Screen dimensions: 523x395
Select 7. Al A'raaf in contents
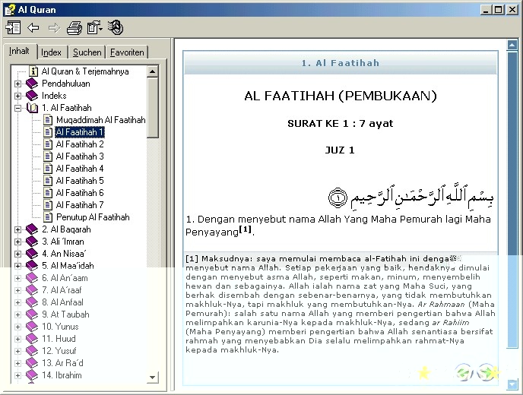pyautogui.click(x=62, y=290)
